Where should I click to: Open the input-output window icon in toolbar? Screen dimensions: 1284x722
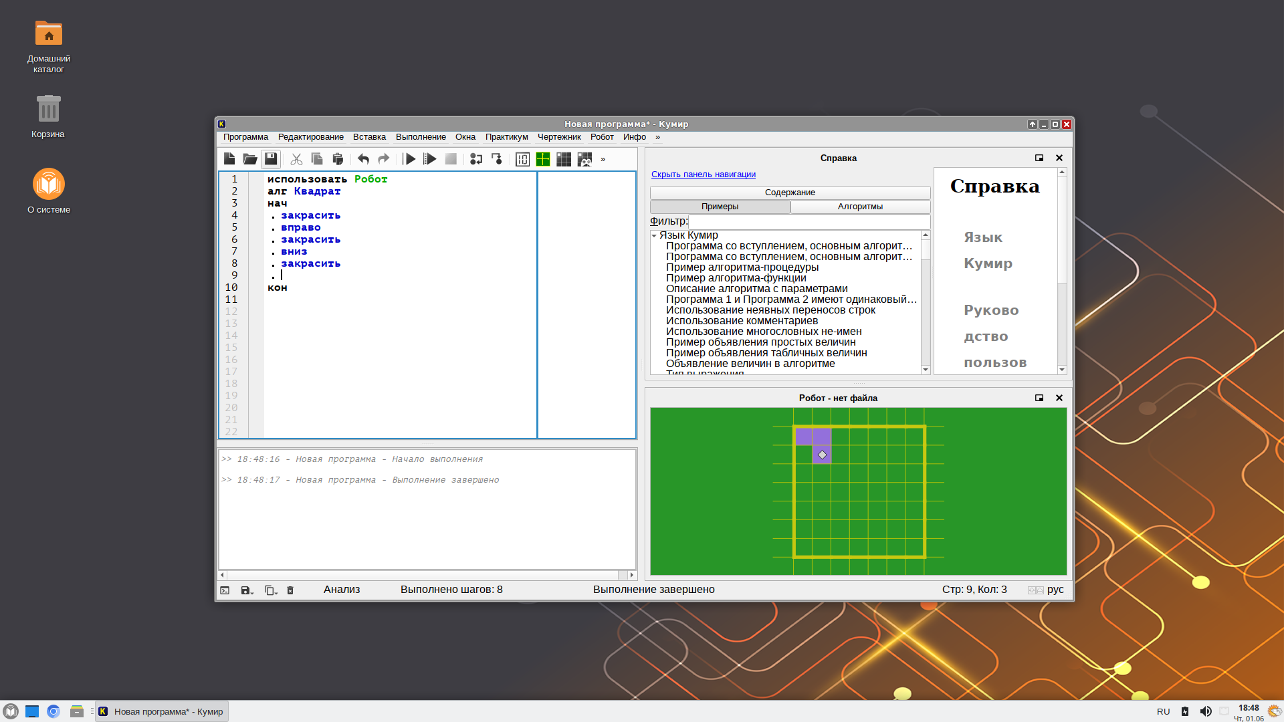(523, 159)
